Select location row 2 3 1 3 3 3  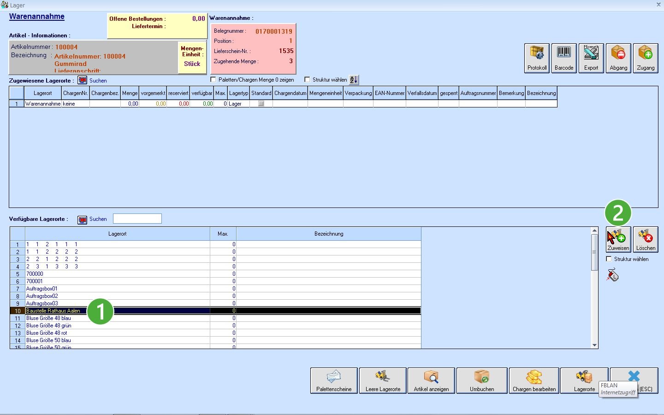(x=215, y=267)
